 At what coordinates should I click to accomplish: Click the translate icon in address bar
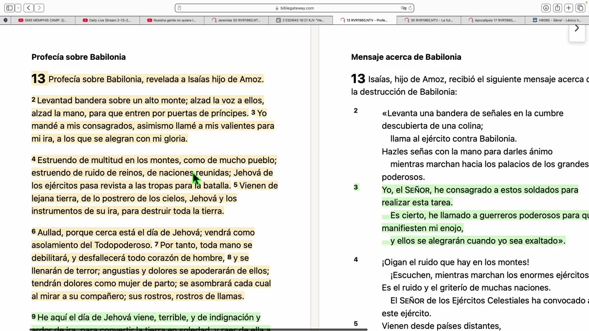[404, 8]
